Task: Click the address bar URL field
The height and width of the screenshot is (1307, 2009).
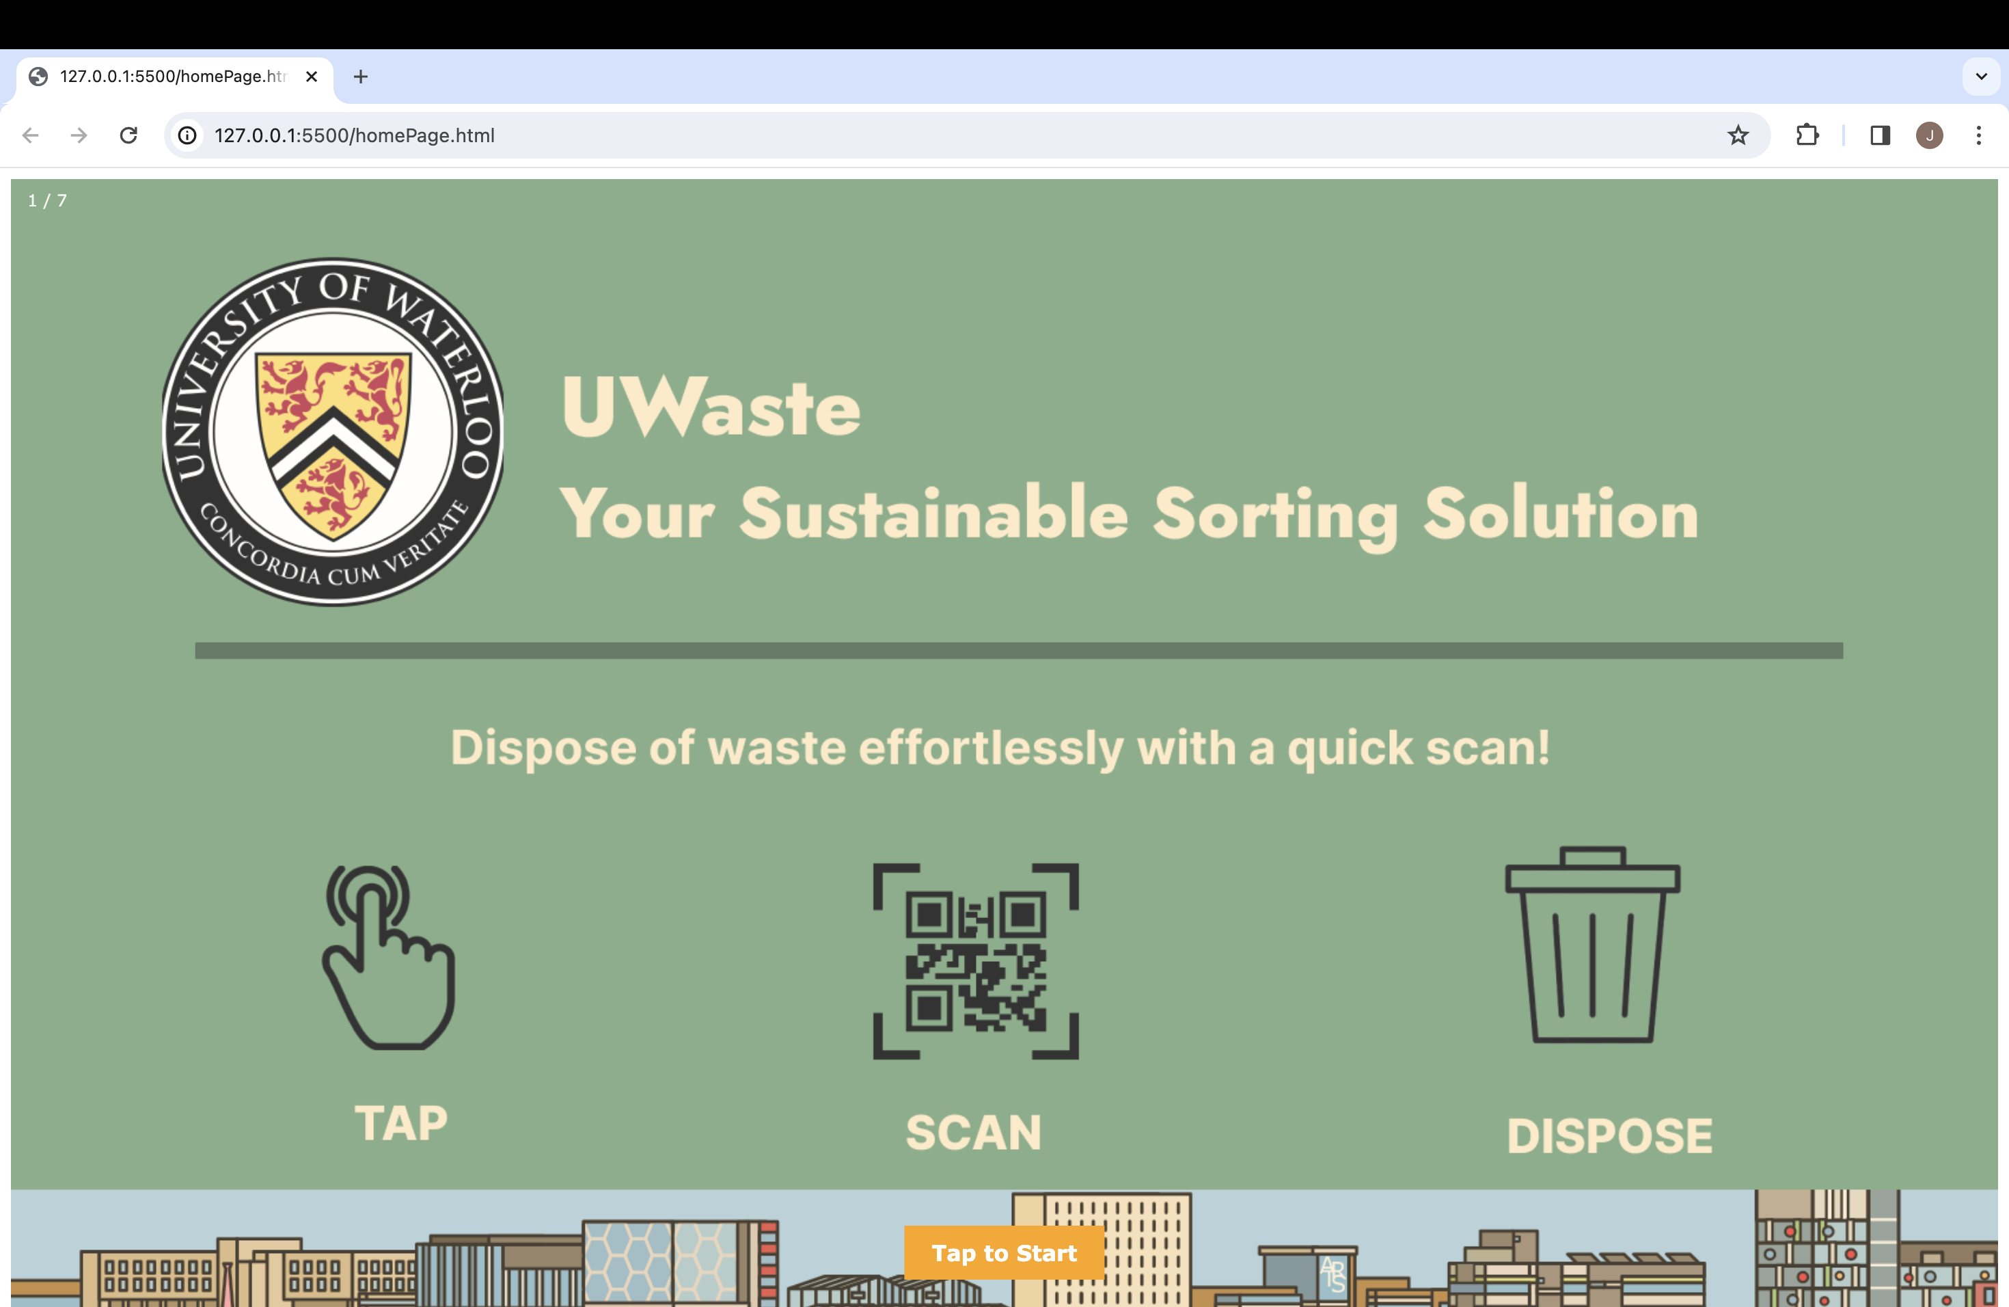Action: 929,135
